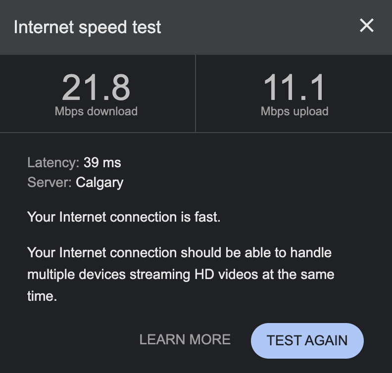This screenshot has height=373, width=392.
Task: Click the "Mbps upload" label
Action: coord(294,111)
